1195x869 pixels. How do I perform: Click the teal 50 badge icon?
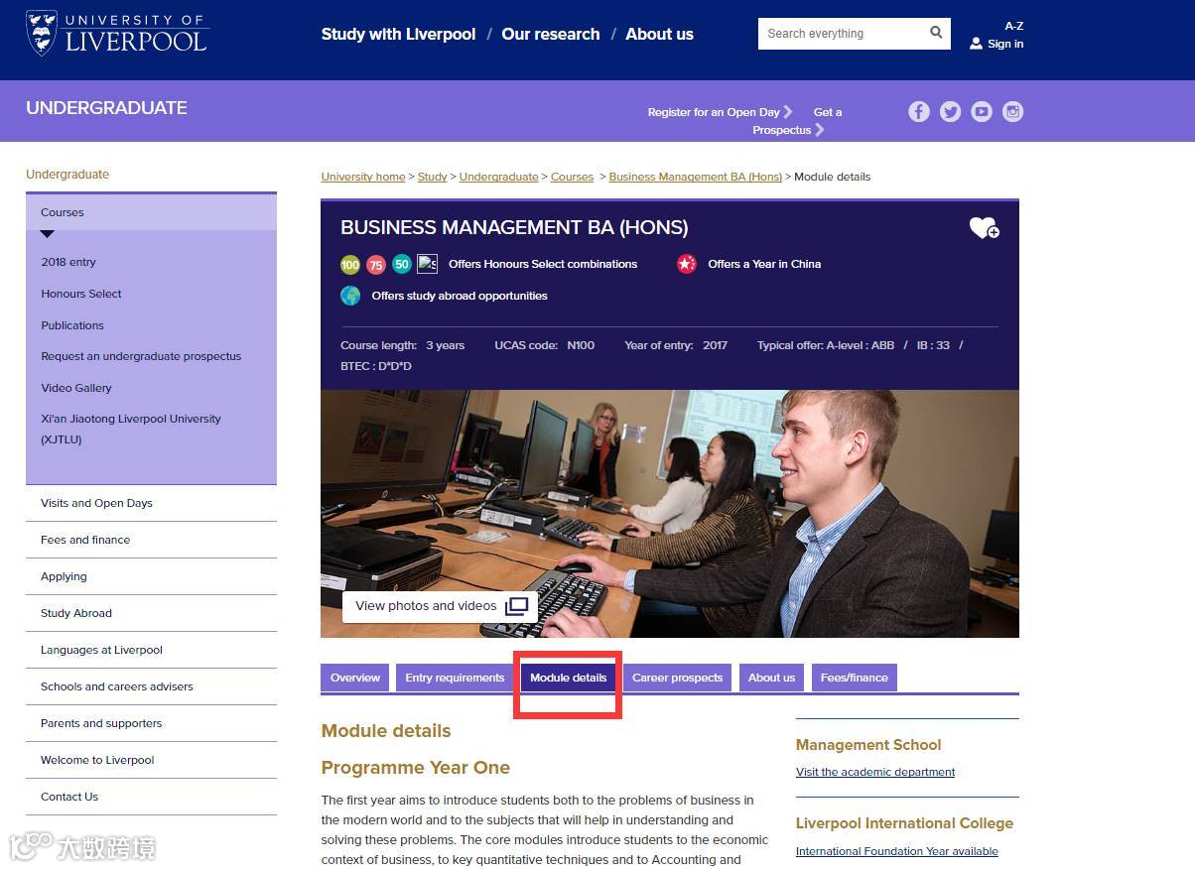(401, 264)
